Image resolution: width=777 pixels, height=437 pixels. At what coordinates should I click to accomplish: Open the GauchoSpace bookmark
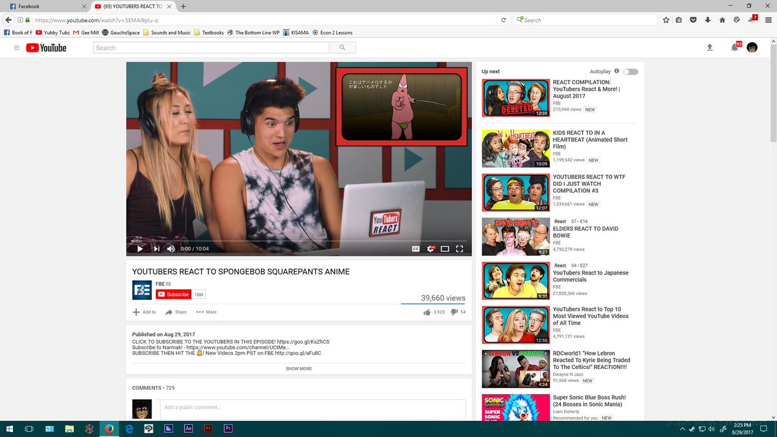click(120, 32)
